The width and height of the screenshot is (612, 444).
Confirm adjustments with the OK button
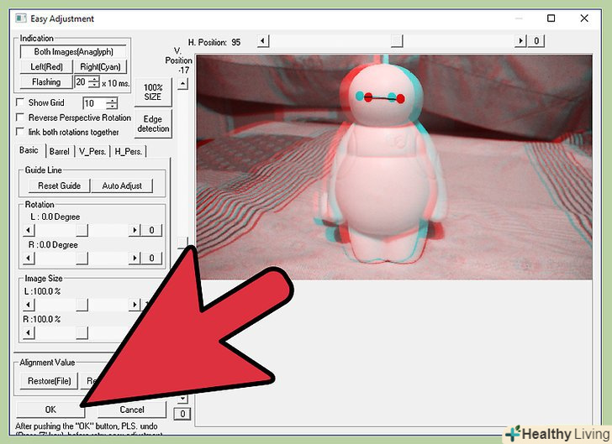(50, 410)
